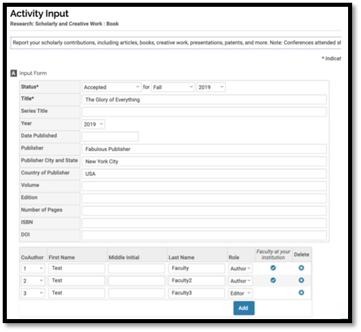Open CoAuthor order dropdown showing 1
The height and width of the screenshot is (332, 361).
pyautogui.click(x=33, y=268)
